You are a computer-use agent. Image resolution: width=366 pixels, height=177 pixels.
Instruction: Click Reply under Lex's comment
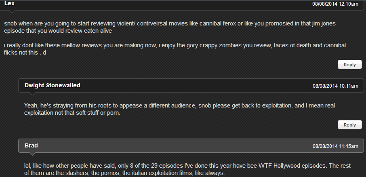[349, 65]
